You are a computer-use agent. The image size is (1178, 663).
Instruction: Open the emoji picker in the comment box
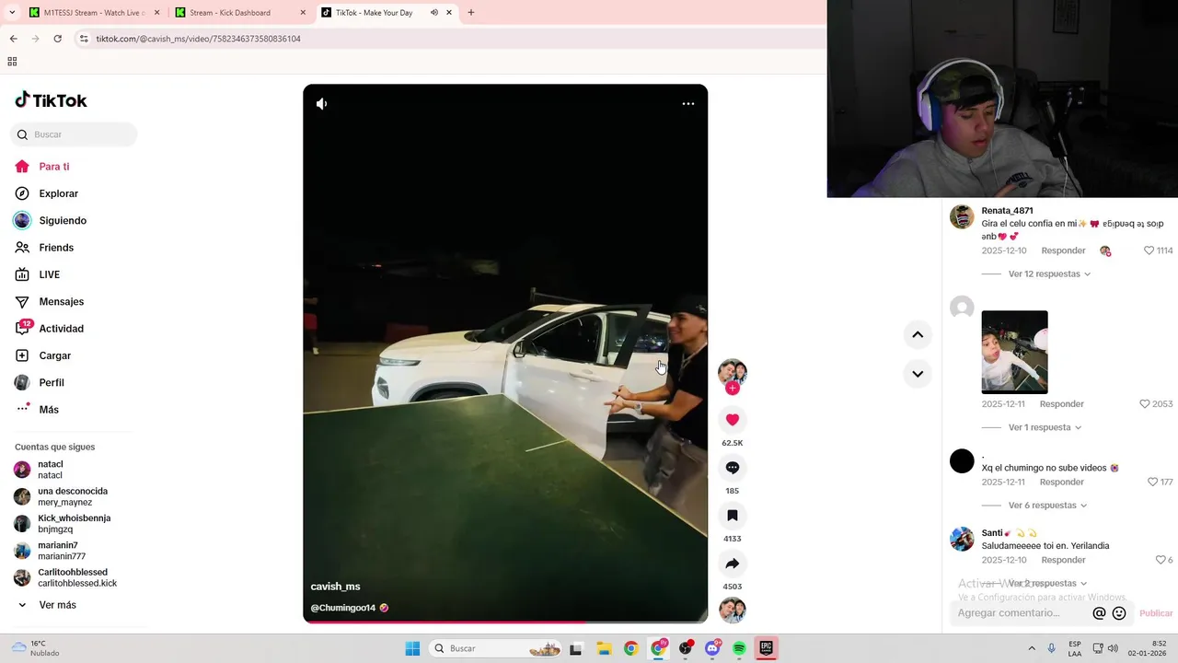[x=1119, y=613]
